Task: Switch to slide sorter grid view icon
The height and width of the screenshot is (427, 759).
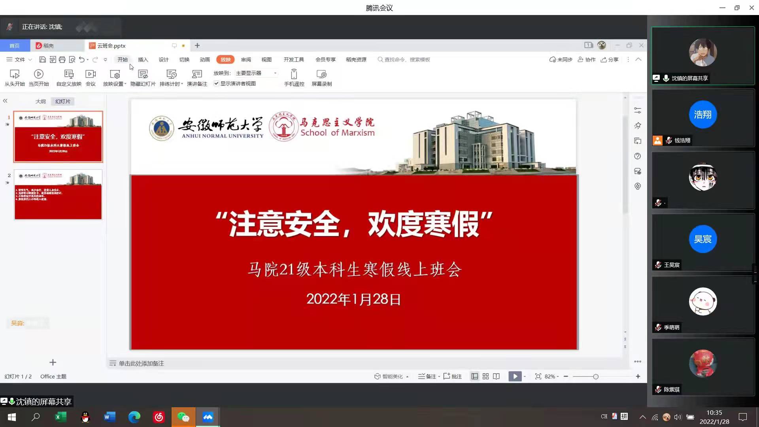Action: click(485, 376)
